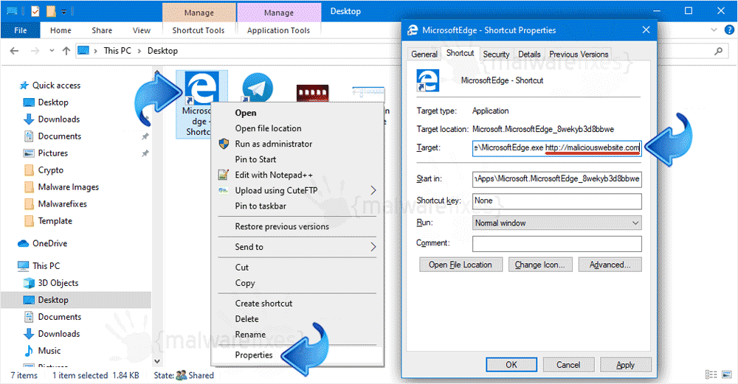This screenshot has height=384, width=738.
Task: Open the View ribbon tab
Action: [x=141, y=30]
